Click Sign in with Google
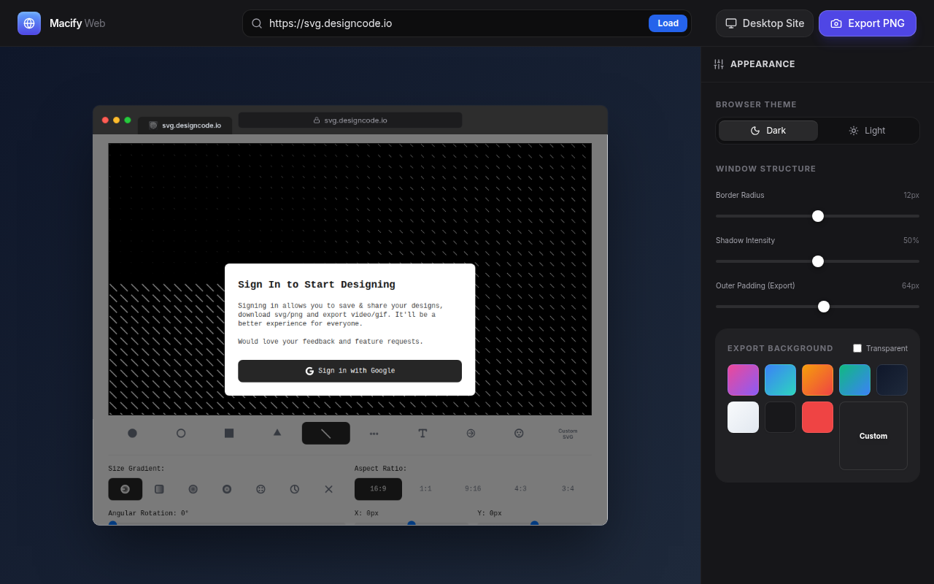The height and width of the screenshot is (584, 934). (350, 371)
